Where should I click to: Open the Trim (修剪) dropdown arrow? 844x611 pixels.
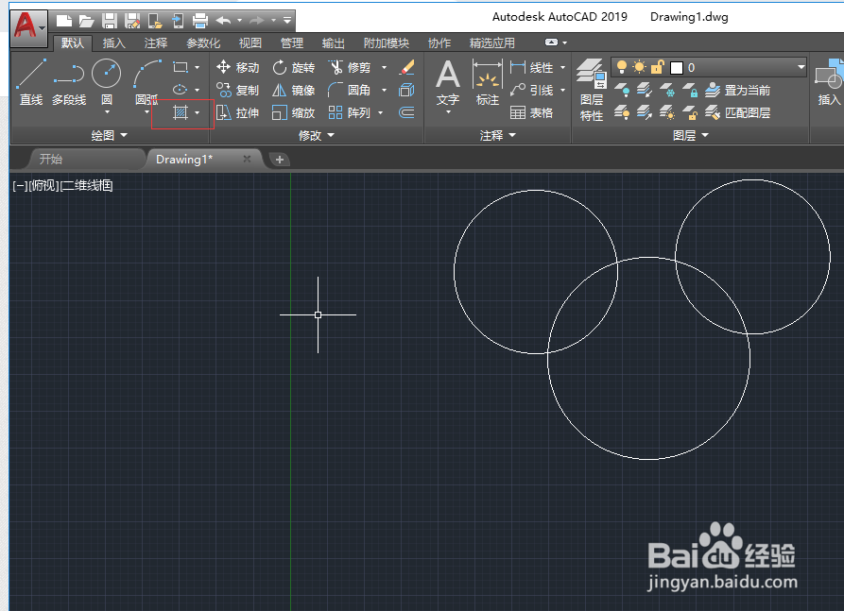[x=384, y=67]
